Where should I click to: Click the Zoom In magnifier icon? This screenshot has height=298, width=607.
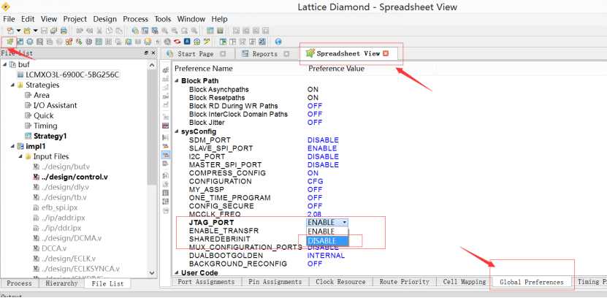pyautogui.click(x=165, y=31)
